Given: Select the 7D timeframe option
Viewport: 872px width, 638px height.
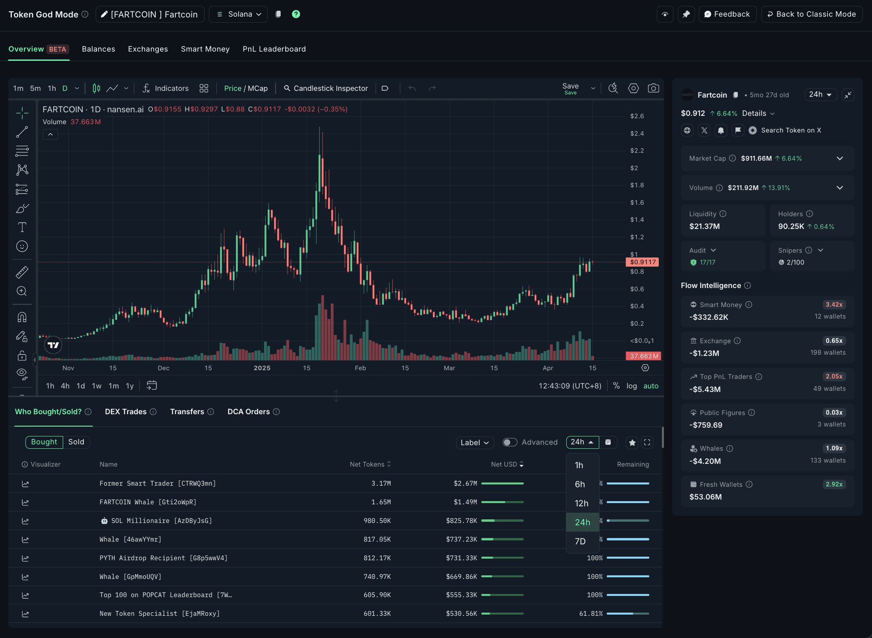Looking at the screenshot, I should (x=581, y=542).
